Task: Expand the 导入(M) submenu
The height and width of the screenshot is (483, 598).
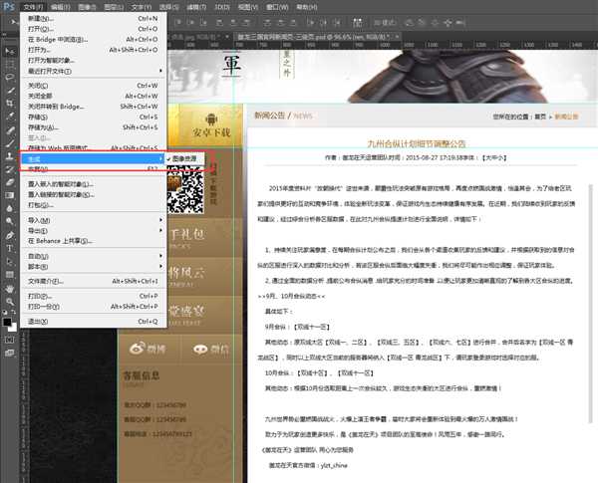Action: [93, 220]
